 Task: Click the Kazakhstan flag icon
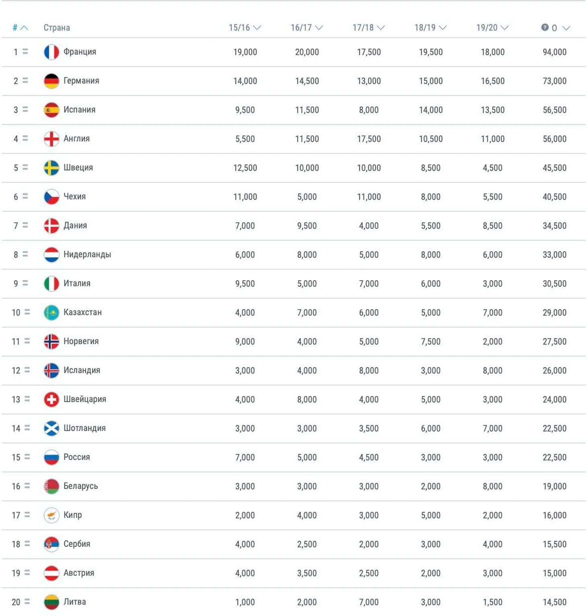pos(51,312)
